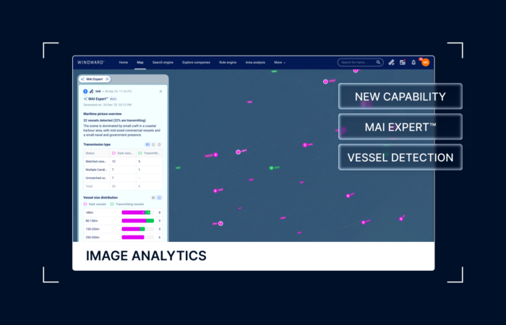Select the green numbered vessel marker on map
This screenshot has height=325, width=506.
271,168
